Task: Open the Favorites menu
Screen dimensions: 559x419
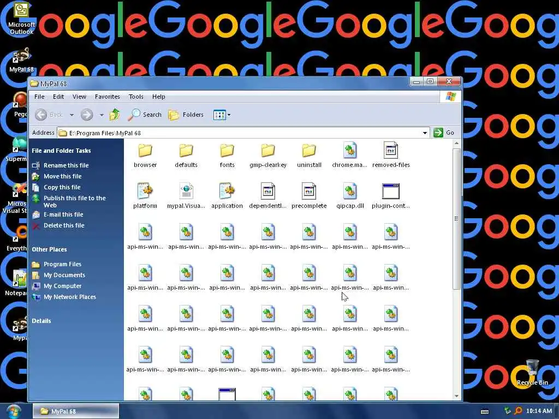Action: (108, 97)
